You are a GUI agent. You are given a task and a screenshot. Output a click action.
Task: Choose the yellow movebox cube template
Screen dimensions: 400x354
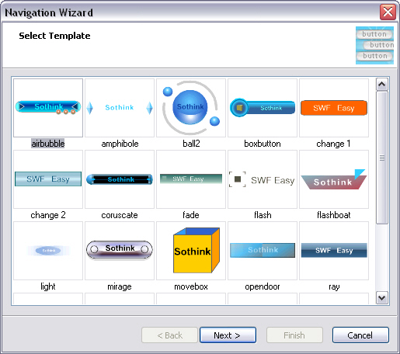(x=191, y=251)
